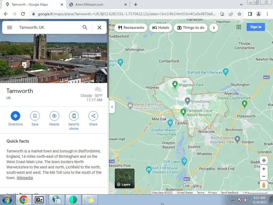This screenshot has height=205, width=273.
Task: Open the tab search dropdown
Action: (241, 5)
